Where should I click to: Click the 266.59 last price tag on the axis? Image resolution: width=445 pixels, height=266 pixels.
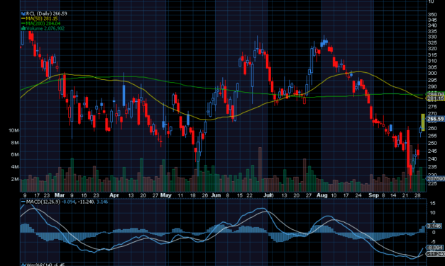(x=435, y=119)
